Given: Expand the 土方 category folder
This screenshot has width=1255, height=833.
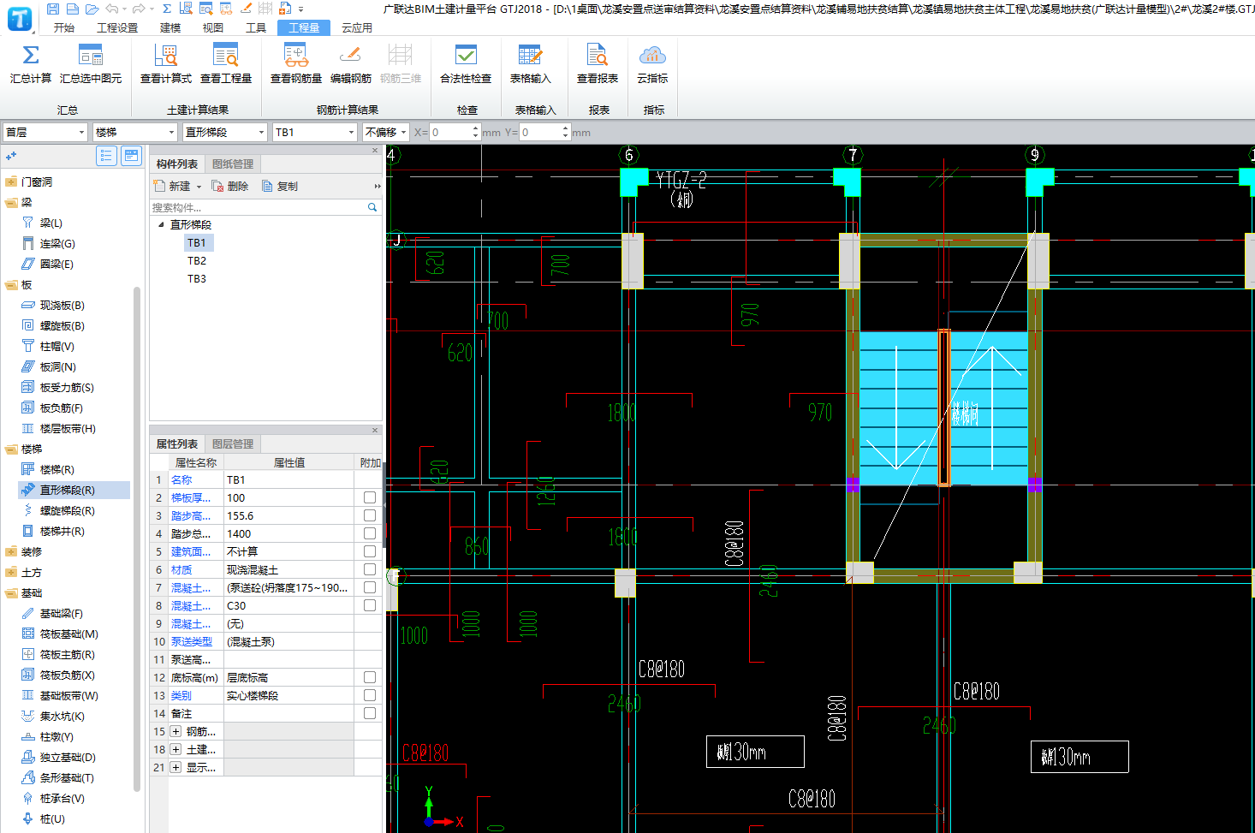Looking at the screenshot, I should [11, 573].
